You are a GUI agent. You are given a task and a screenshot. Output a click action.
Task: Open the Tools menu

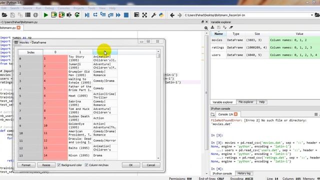click(x=91, y=8)
